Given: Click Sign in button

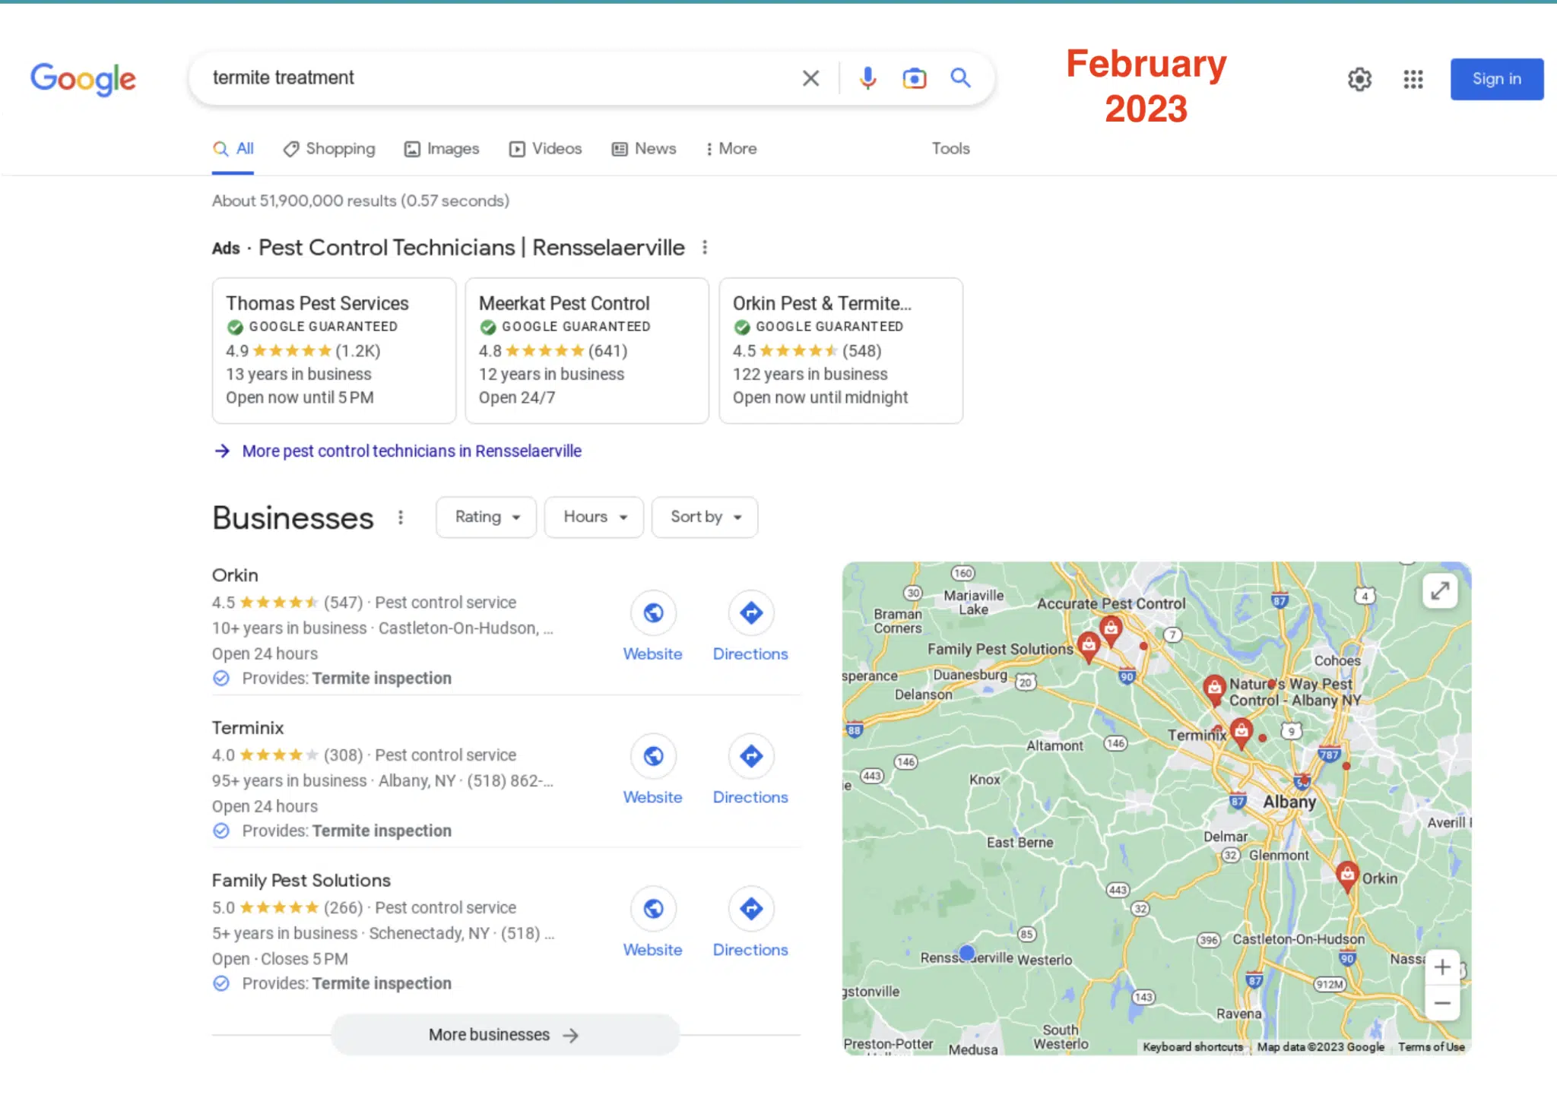Looking at the screenshot, I should pyautogui.click(x=1495, y=78).
